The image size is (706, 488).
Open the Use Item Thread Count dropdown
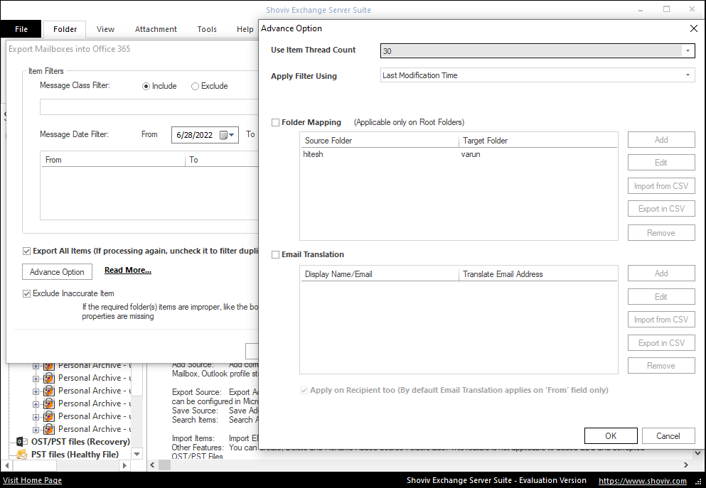coord(688,51)
